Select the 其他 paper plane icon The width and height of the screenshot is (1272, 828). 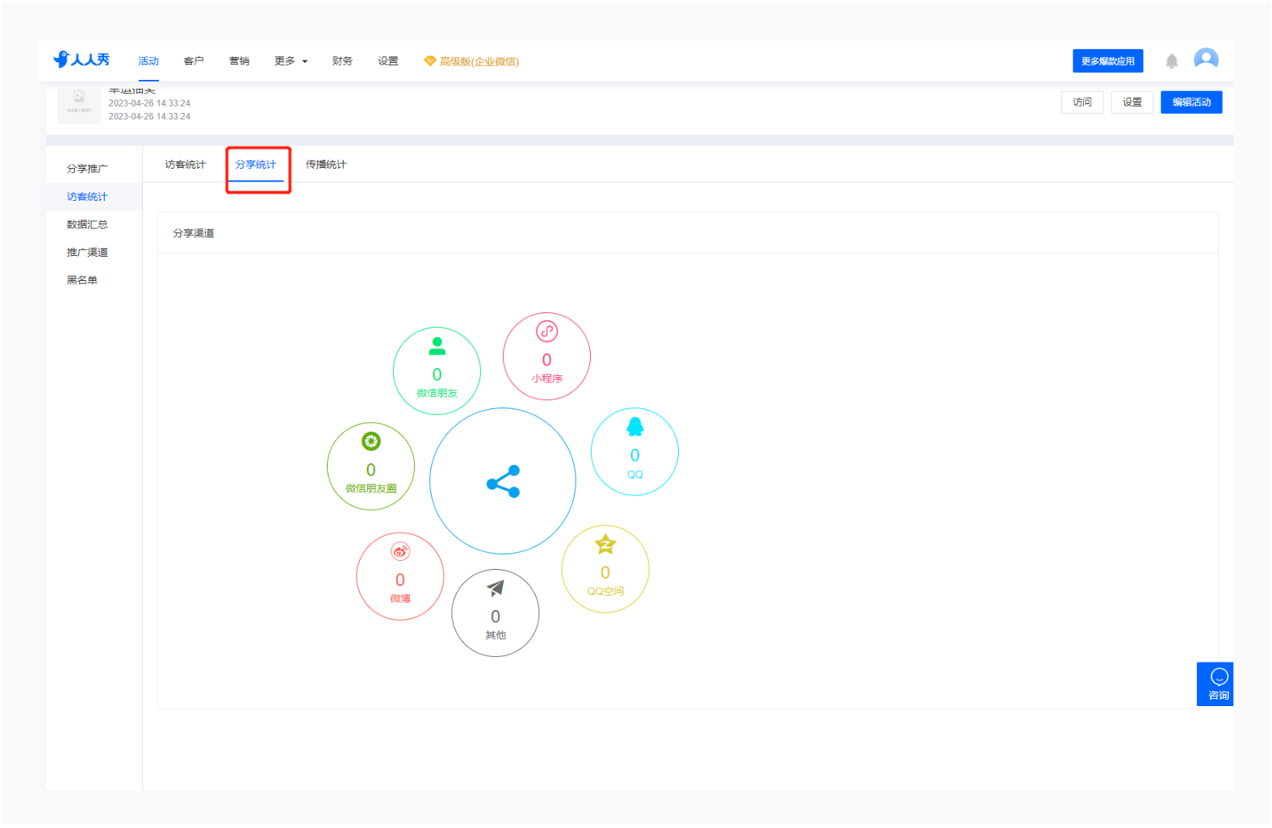[496, 588]
